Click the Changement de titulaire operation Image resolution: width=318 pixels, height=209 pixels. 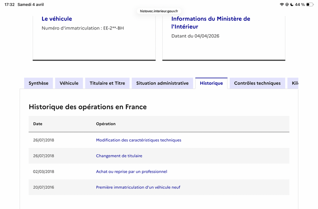coord(119,156)
